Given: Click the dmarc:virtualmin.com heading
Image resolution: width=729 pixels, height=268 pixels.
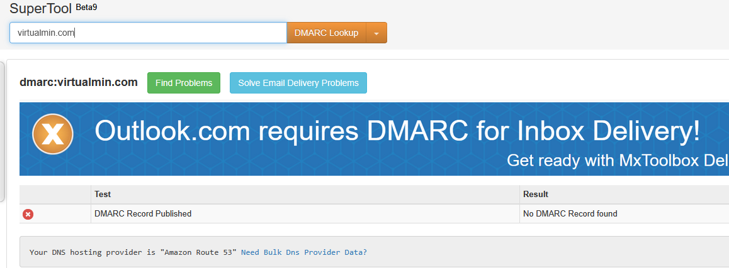Looking at the screenshot, I should [79, 82].
